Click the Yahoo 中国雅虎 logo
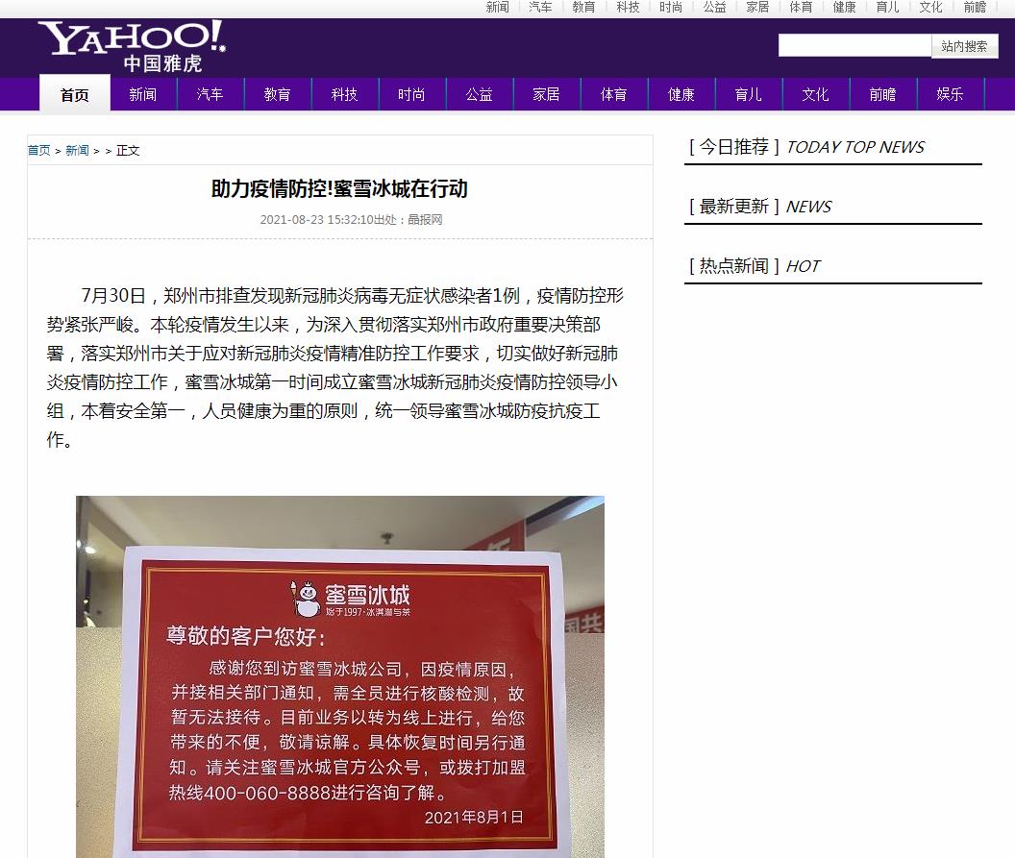The image size is (1015, 858). [x=132, y=46]
